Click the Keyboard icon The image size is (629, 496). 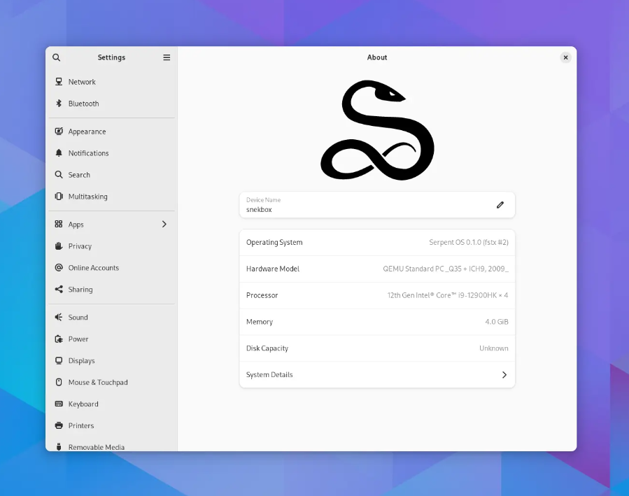coord(59,404)
